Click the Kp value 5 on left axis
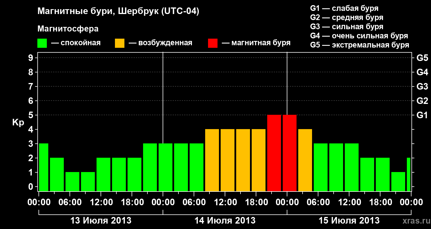The width and height of the screenshot is (431, 229). click(31, 115)
